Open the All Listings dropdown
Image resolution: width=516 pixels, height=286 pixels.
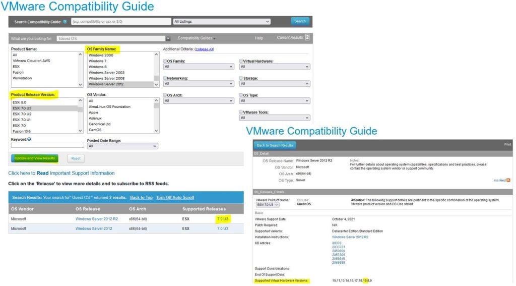pos(222,21)
